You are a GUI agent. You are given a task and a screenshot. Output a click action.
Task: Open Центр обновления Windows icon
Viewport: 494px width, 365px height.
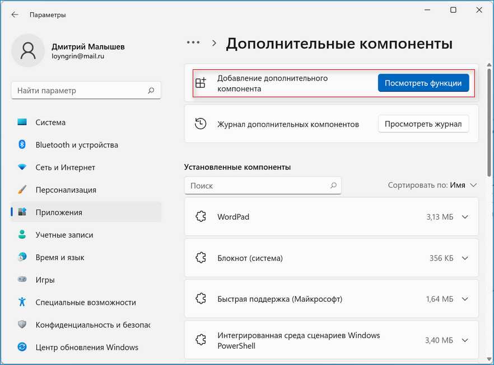pyautogui.click(x=22, y=347)
